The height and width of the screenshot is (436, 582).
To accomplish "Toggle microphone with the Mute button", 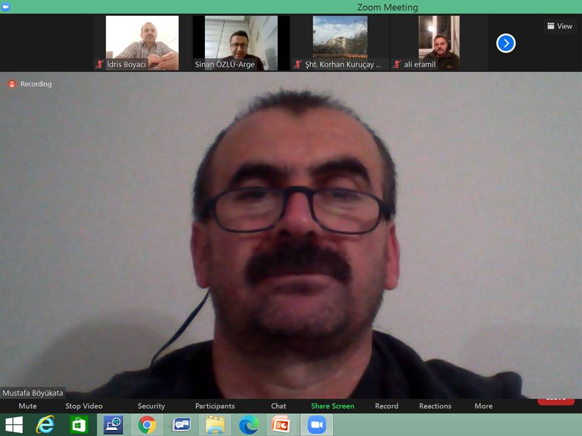I will tap(28, 406).
